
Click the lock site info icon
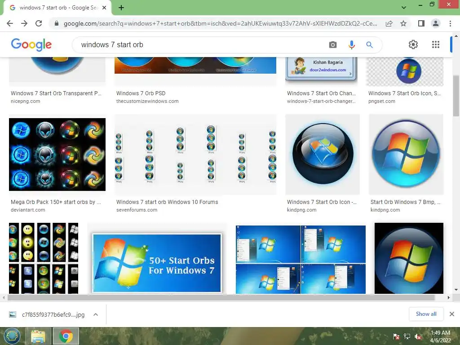[x=57, y=23]
